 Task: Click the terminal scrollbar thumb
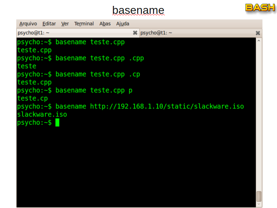[259, 196]
